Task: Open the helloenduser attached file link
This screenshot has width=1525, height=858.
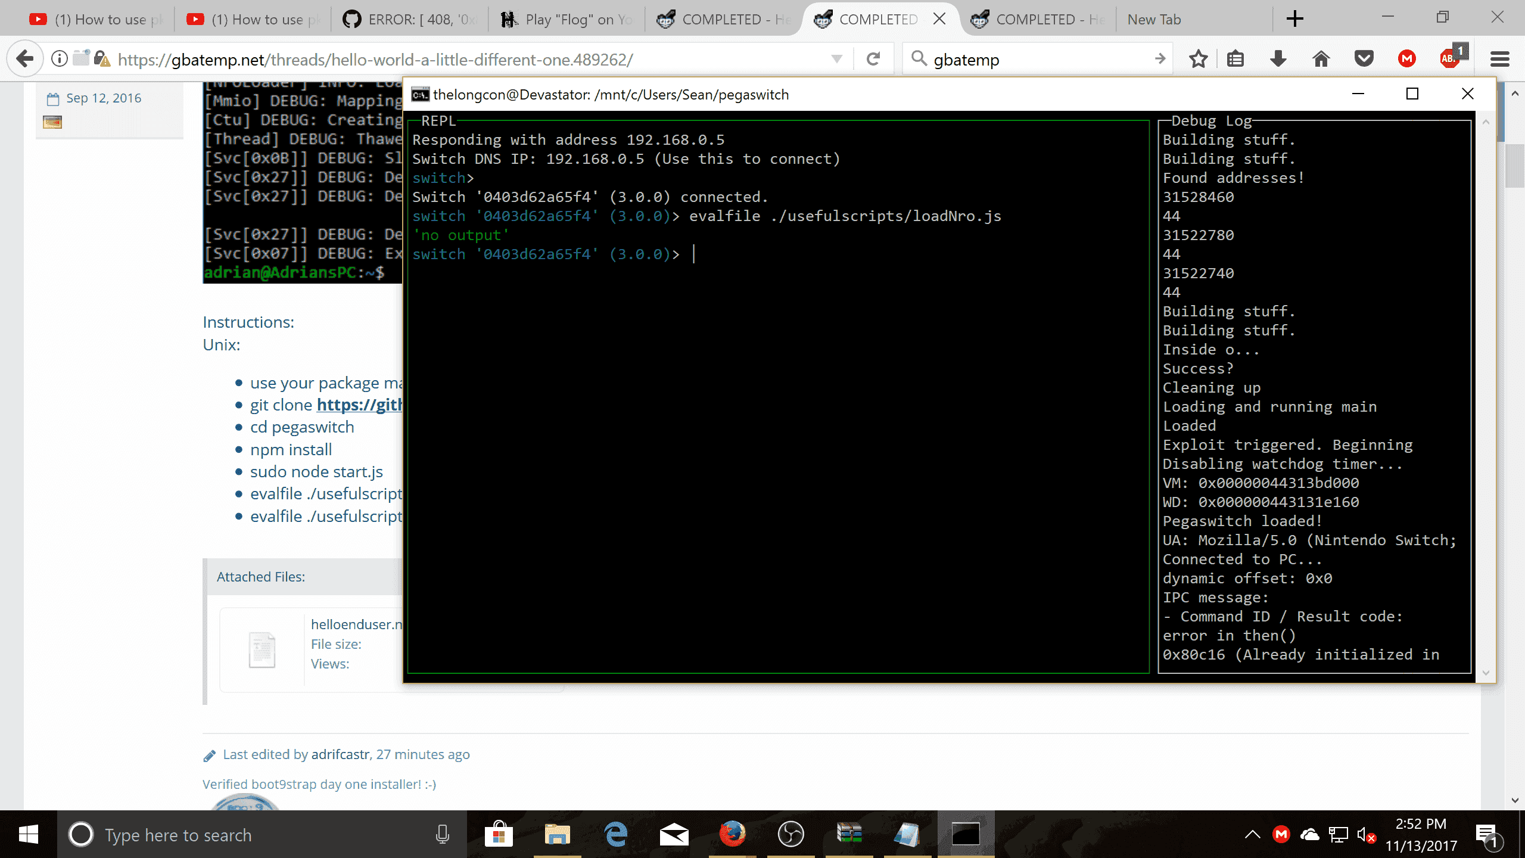Action: tap(357, 624)
